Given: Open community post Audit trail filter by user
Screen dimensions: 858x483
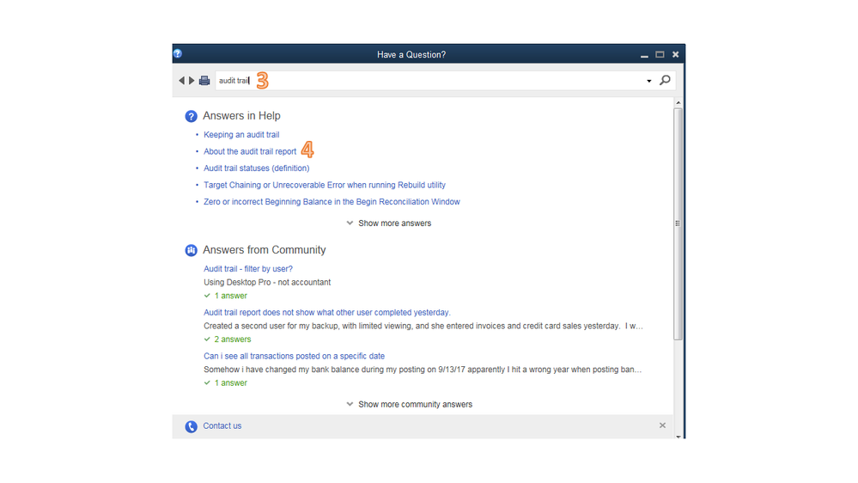Looking at the screenshot, I should coord(247,269).
